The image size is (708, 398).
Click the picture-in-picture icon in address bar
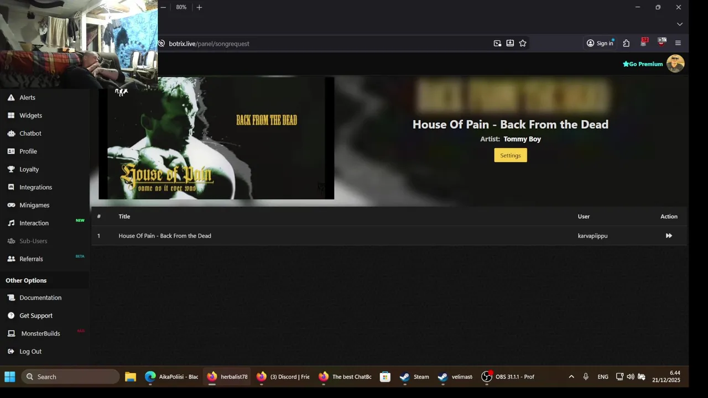pos(497,43)
